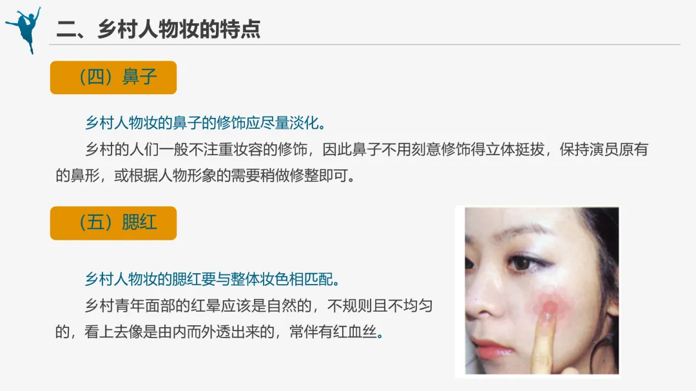Click the lips in the photo
This screenshot has width=696, height=391.
(x=490, y=349)
